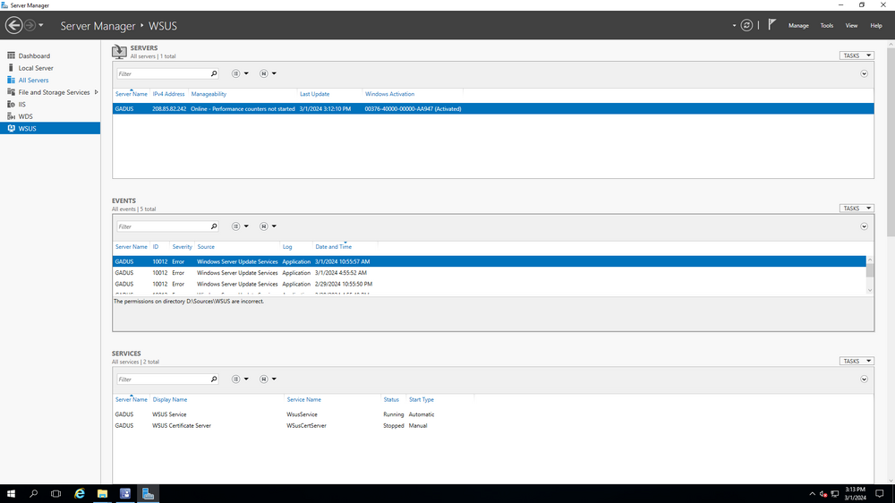Click Servers filter search magnifier
The height and width of the screenshot is (503, 895).
click(214, 73)
